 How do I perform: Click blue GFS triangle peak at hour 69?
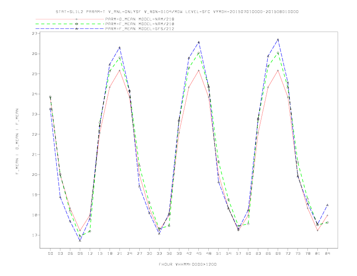pos(278,40)
